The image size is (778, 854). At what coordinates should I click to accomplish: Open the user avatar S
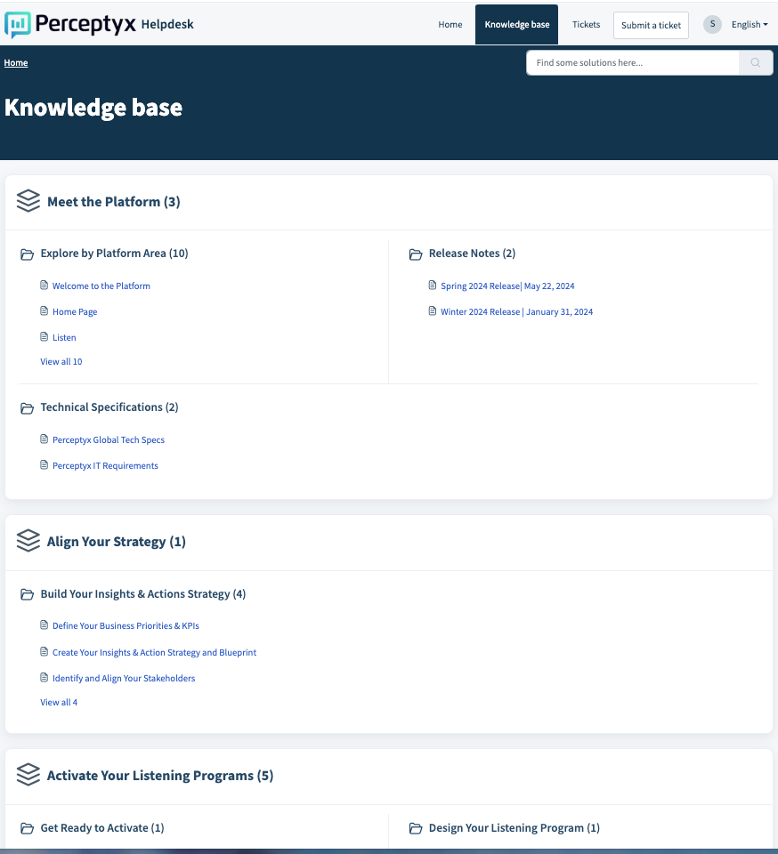(x=712, y=24)
